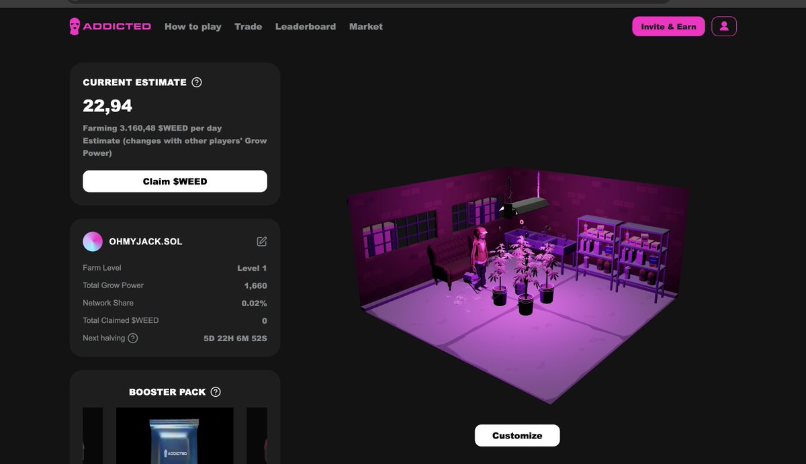Click the 'Farming 3.160,48 $WEED per day' text
Viewport: 806px width, 464px height.
152,128
